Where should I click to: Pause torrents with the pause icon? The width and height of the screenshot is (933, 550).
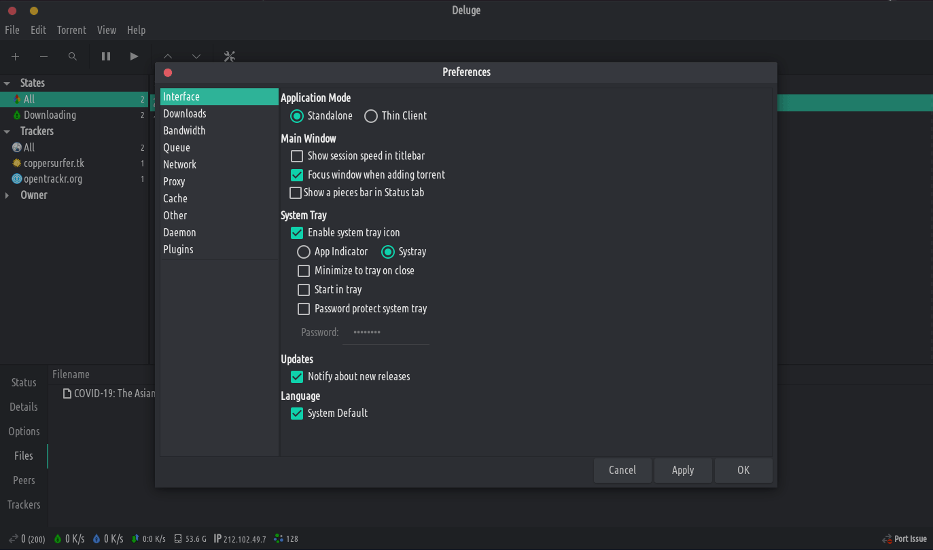point(106,56)
